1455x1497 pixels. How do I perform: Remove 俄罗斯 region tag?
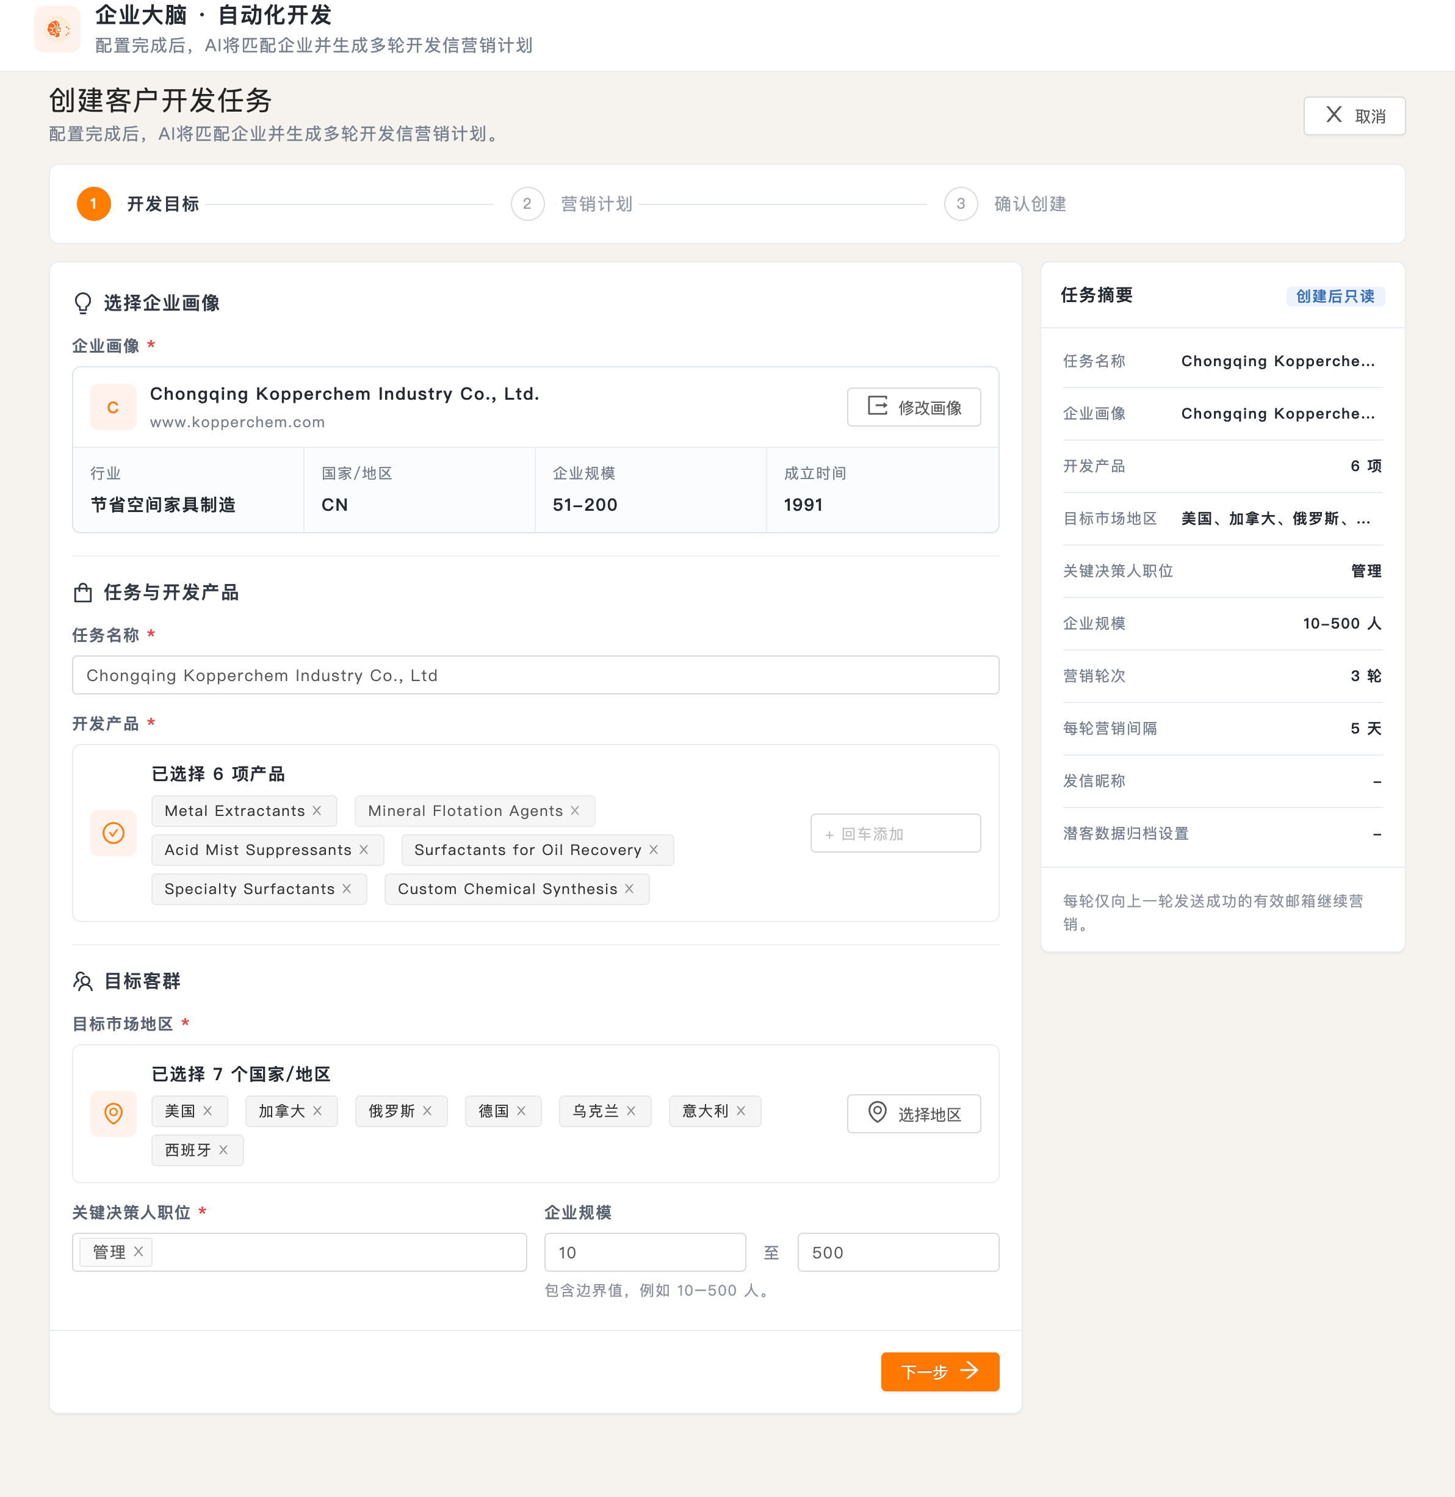coord(428,1111)
